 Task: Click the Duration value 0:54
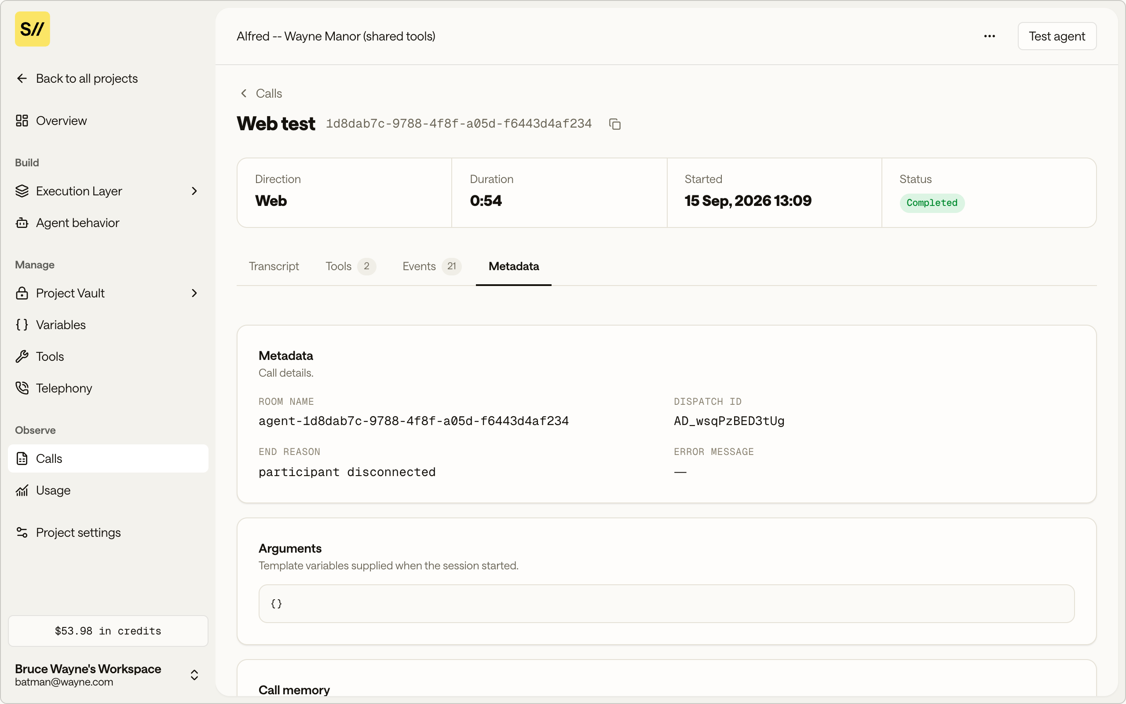[x=486, y=201]
